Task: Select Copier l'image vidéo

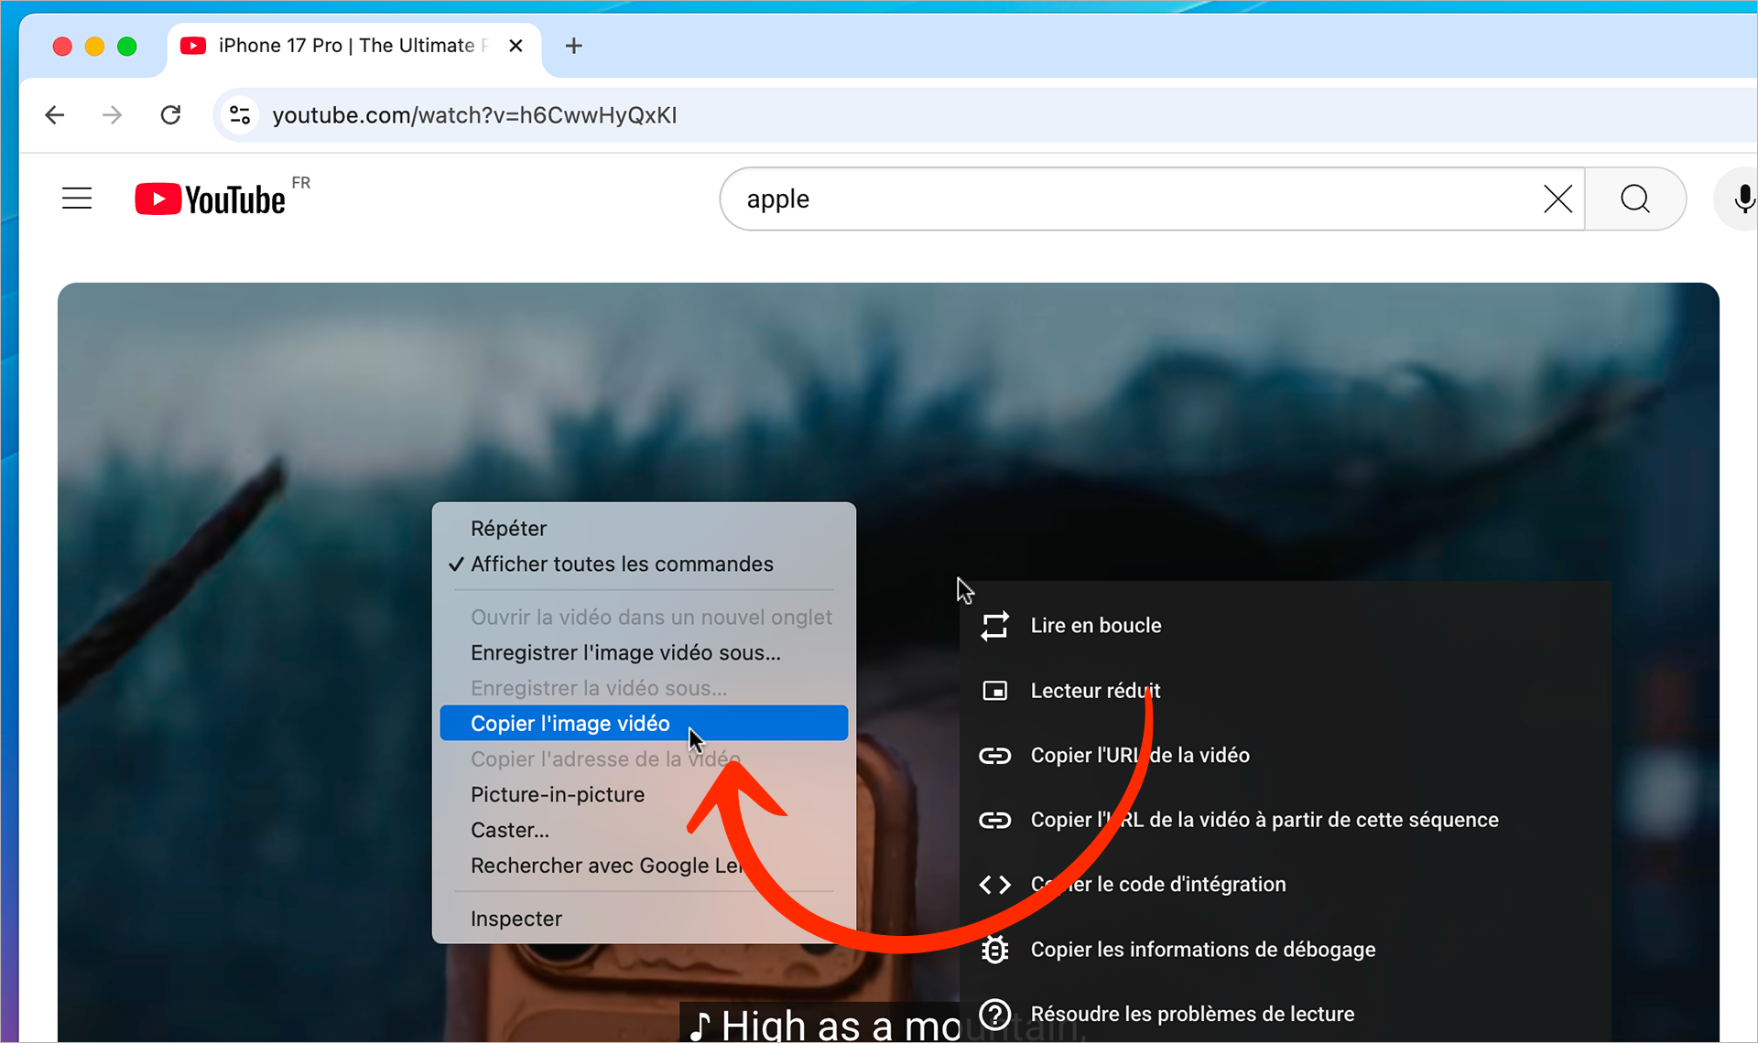Action: [570, 724]
